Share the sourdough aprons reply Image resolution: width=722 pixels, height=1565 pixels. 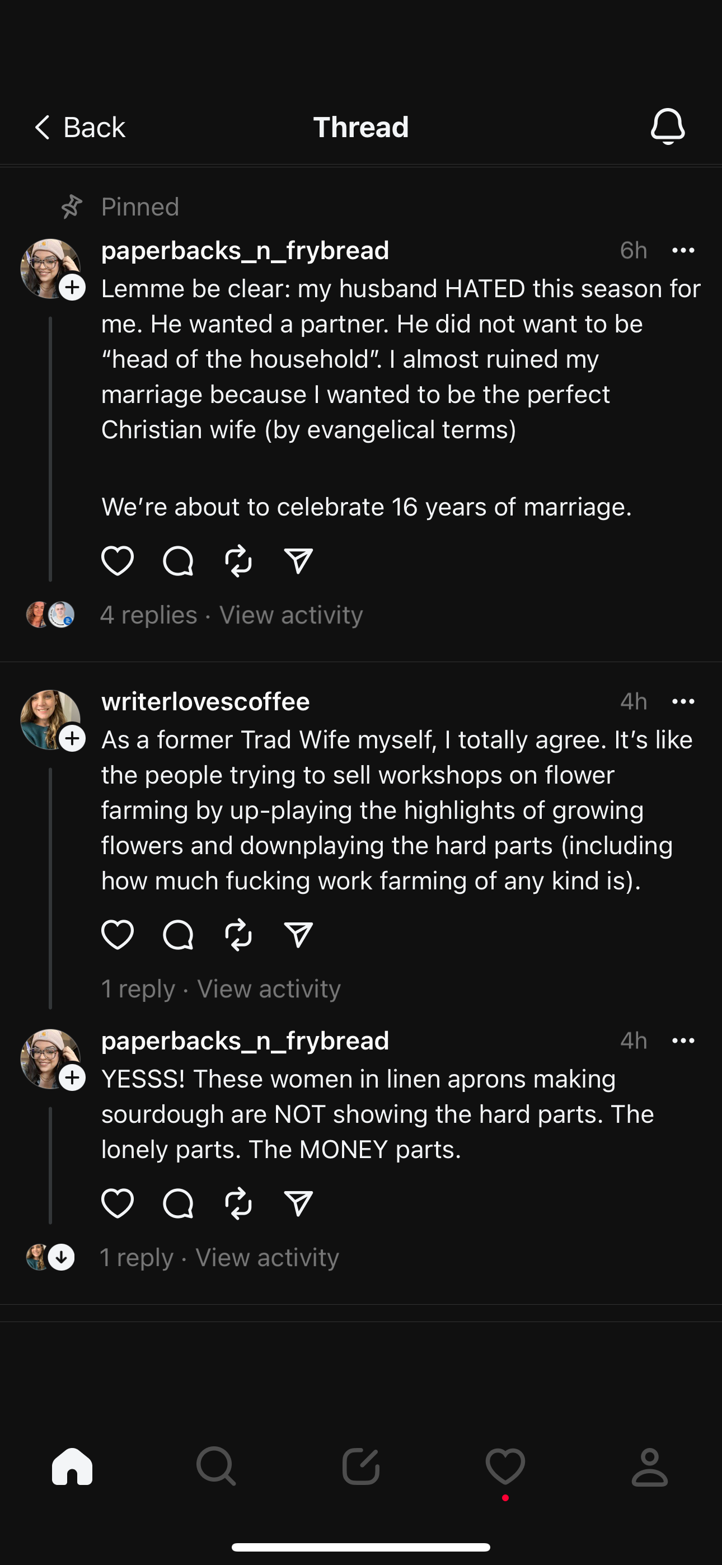click(x=298, y=1203)
